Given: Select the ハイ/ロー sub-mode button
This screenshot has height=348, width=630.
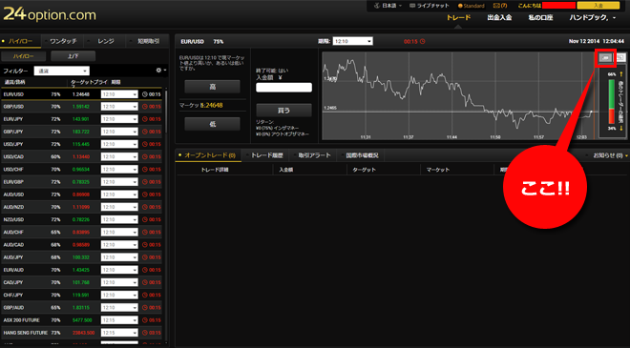Looking at the screenshot, I should 23,56.
